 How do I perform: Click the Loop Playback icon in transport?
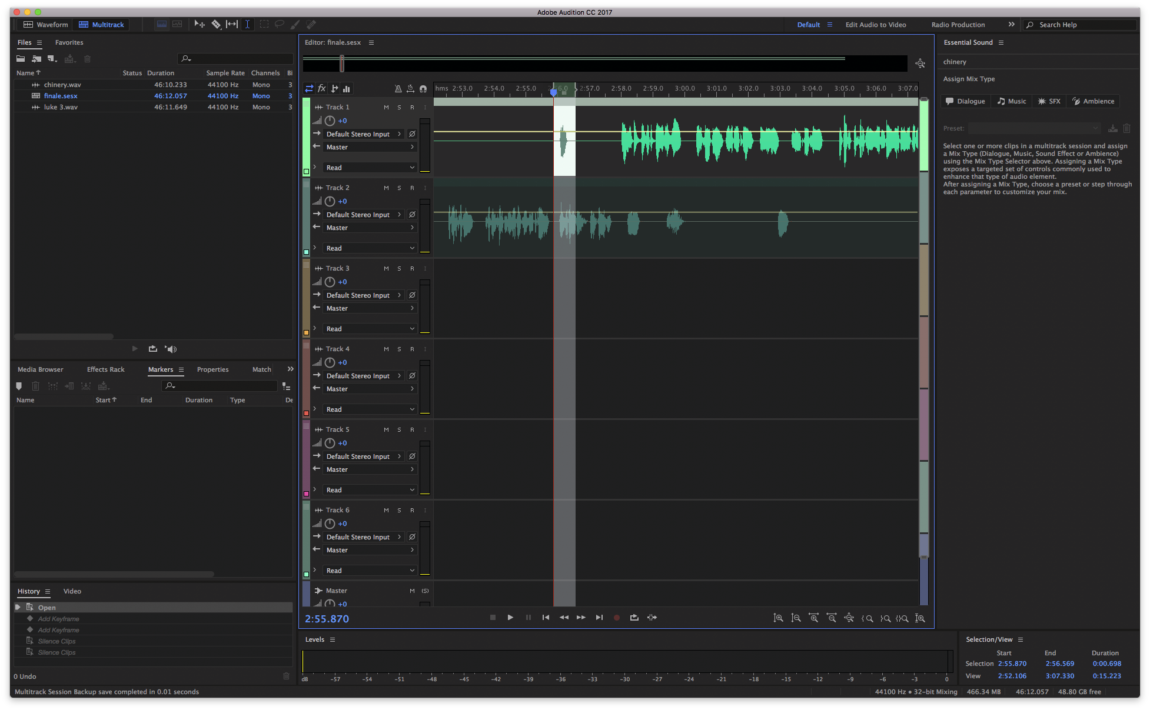[634, 618]
